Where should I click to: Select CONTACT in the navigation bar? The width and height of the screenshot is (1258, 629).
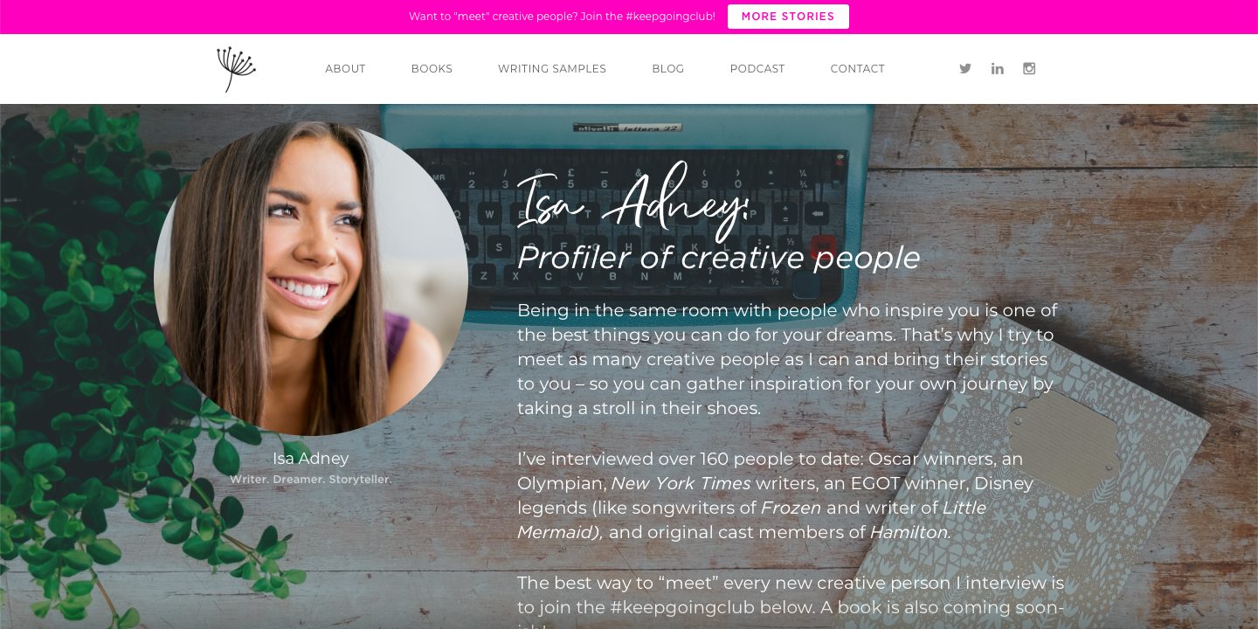(858, 69)
